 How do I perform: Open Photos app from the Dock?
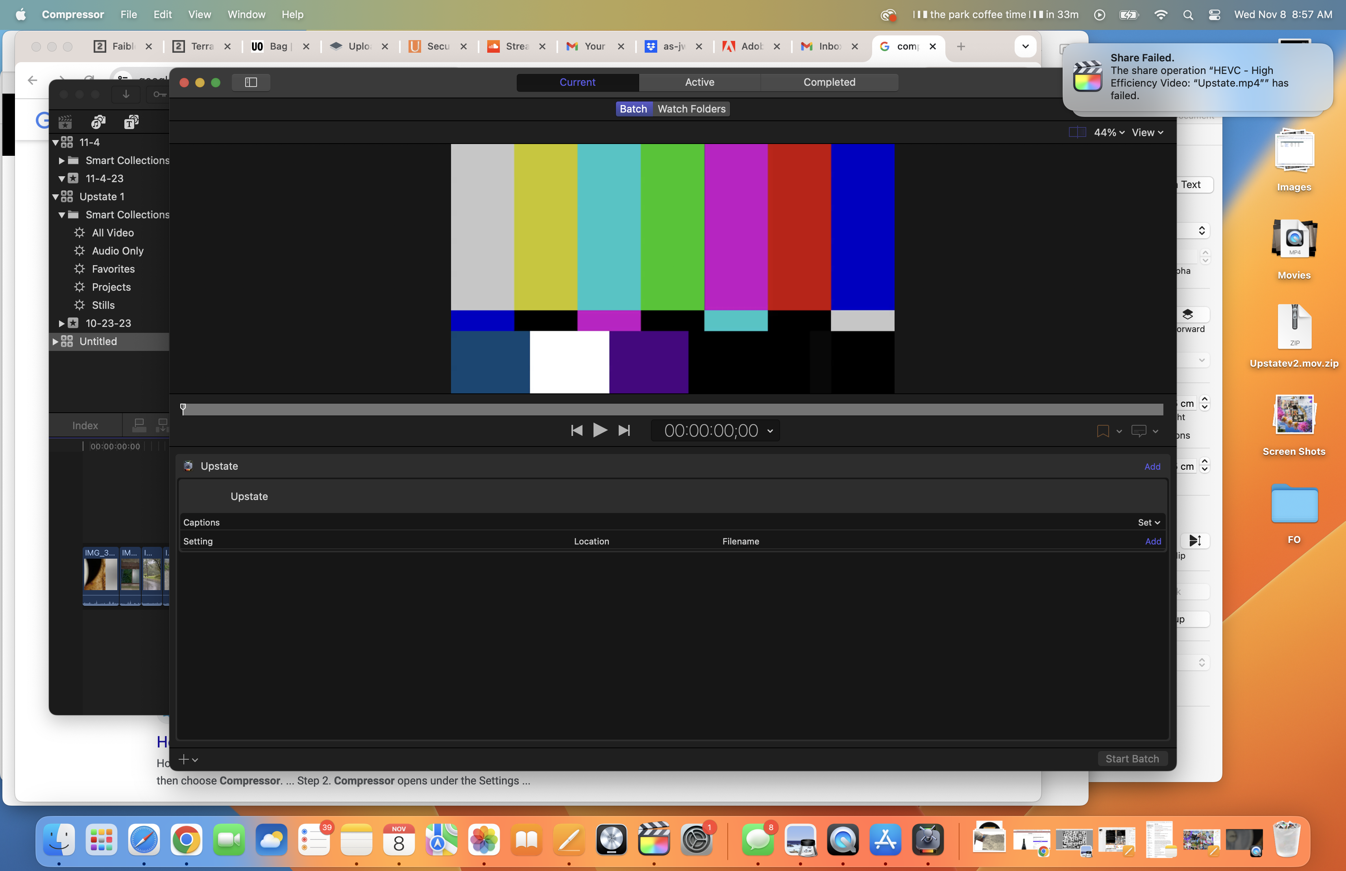[x=484, y=839]
